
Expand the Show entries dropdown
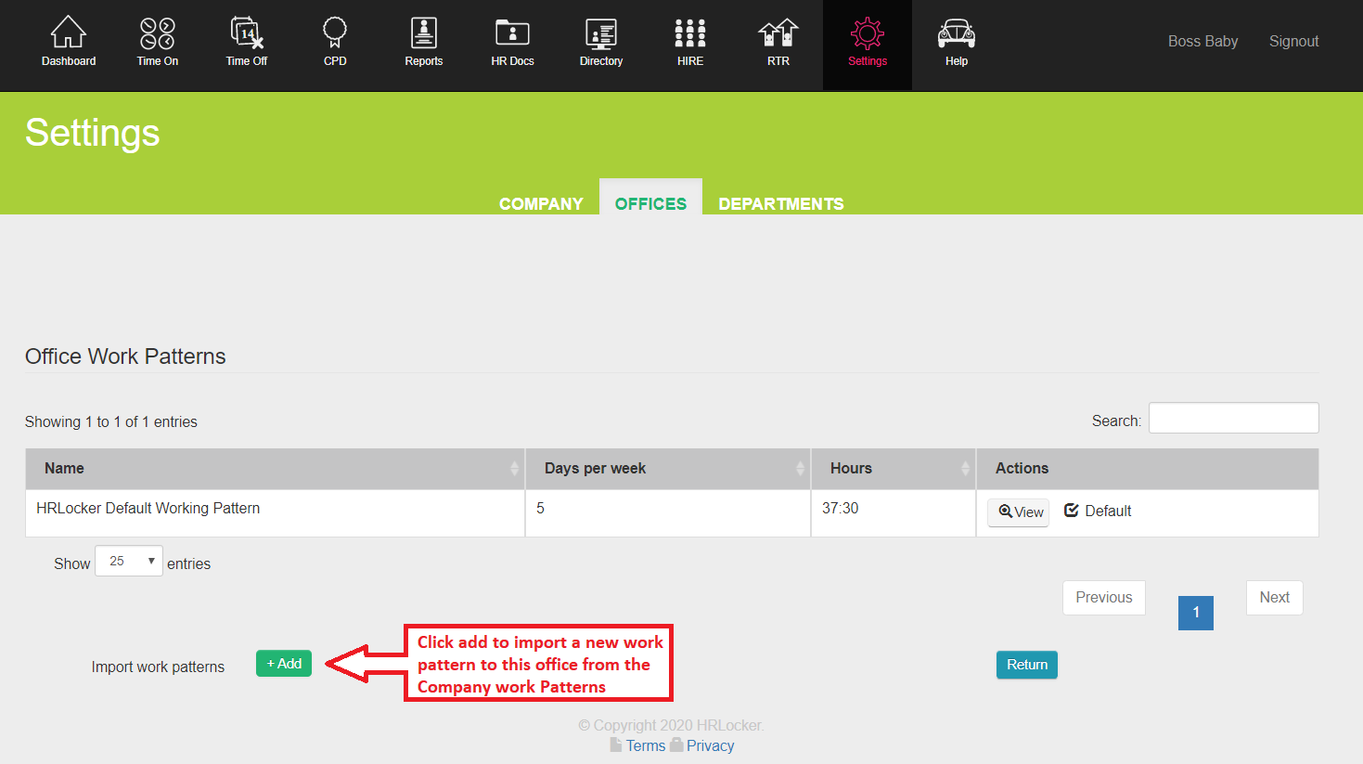click(129, 562)
